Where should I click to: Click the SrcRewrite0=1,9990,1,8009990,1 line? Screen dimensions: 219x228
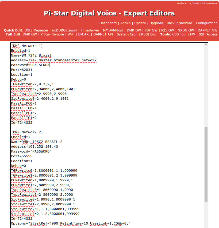click(x=43, y=199)
